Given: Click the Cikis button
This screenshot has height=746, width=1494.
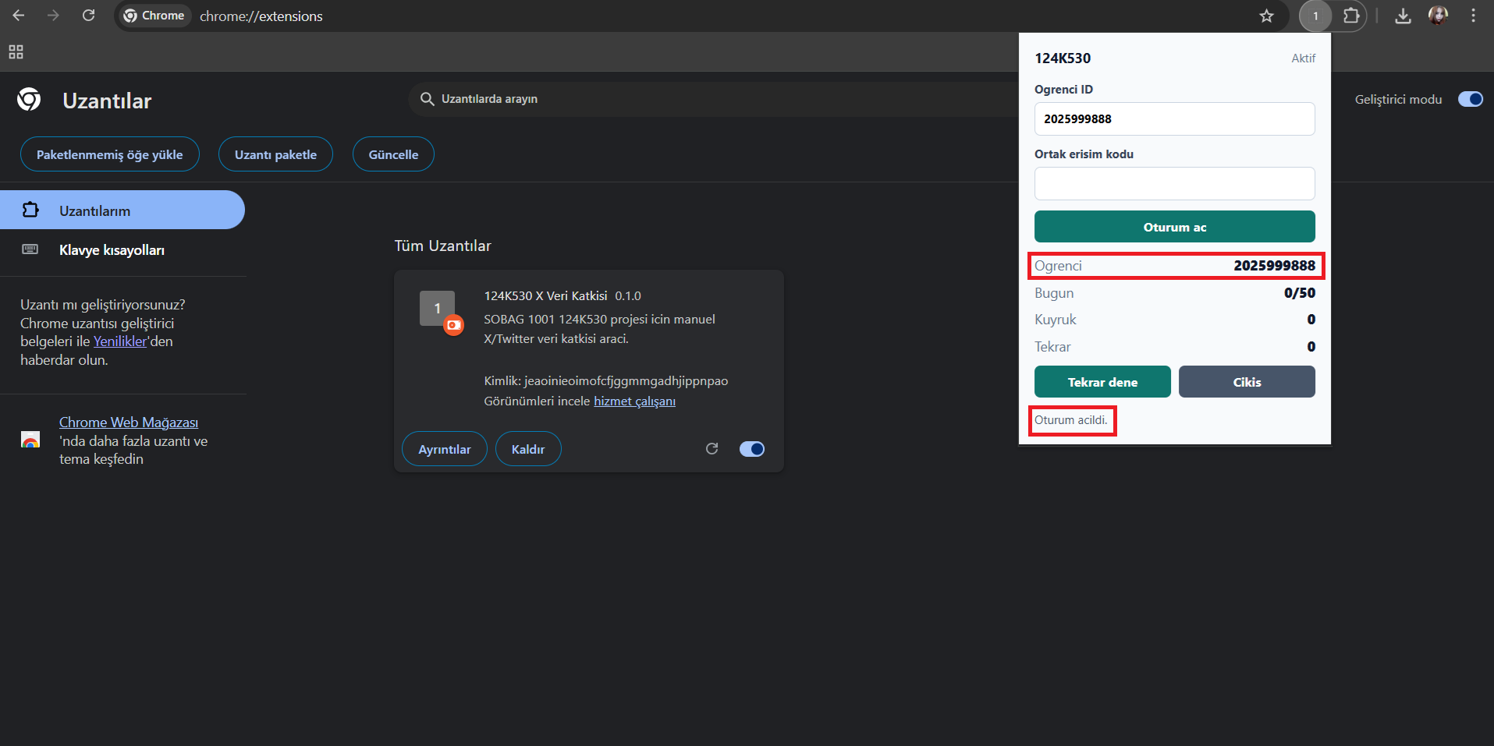Looking at the screenshot, I should (1247, 382).
